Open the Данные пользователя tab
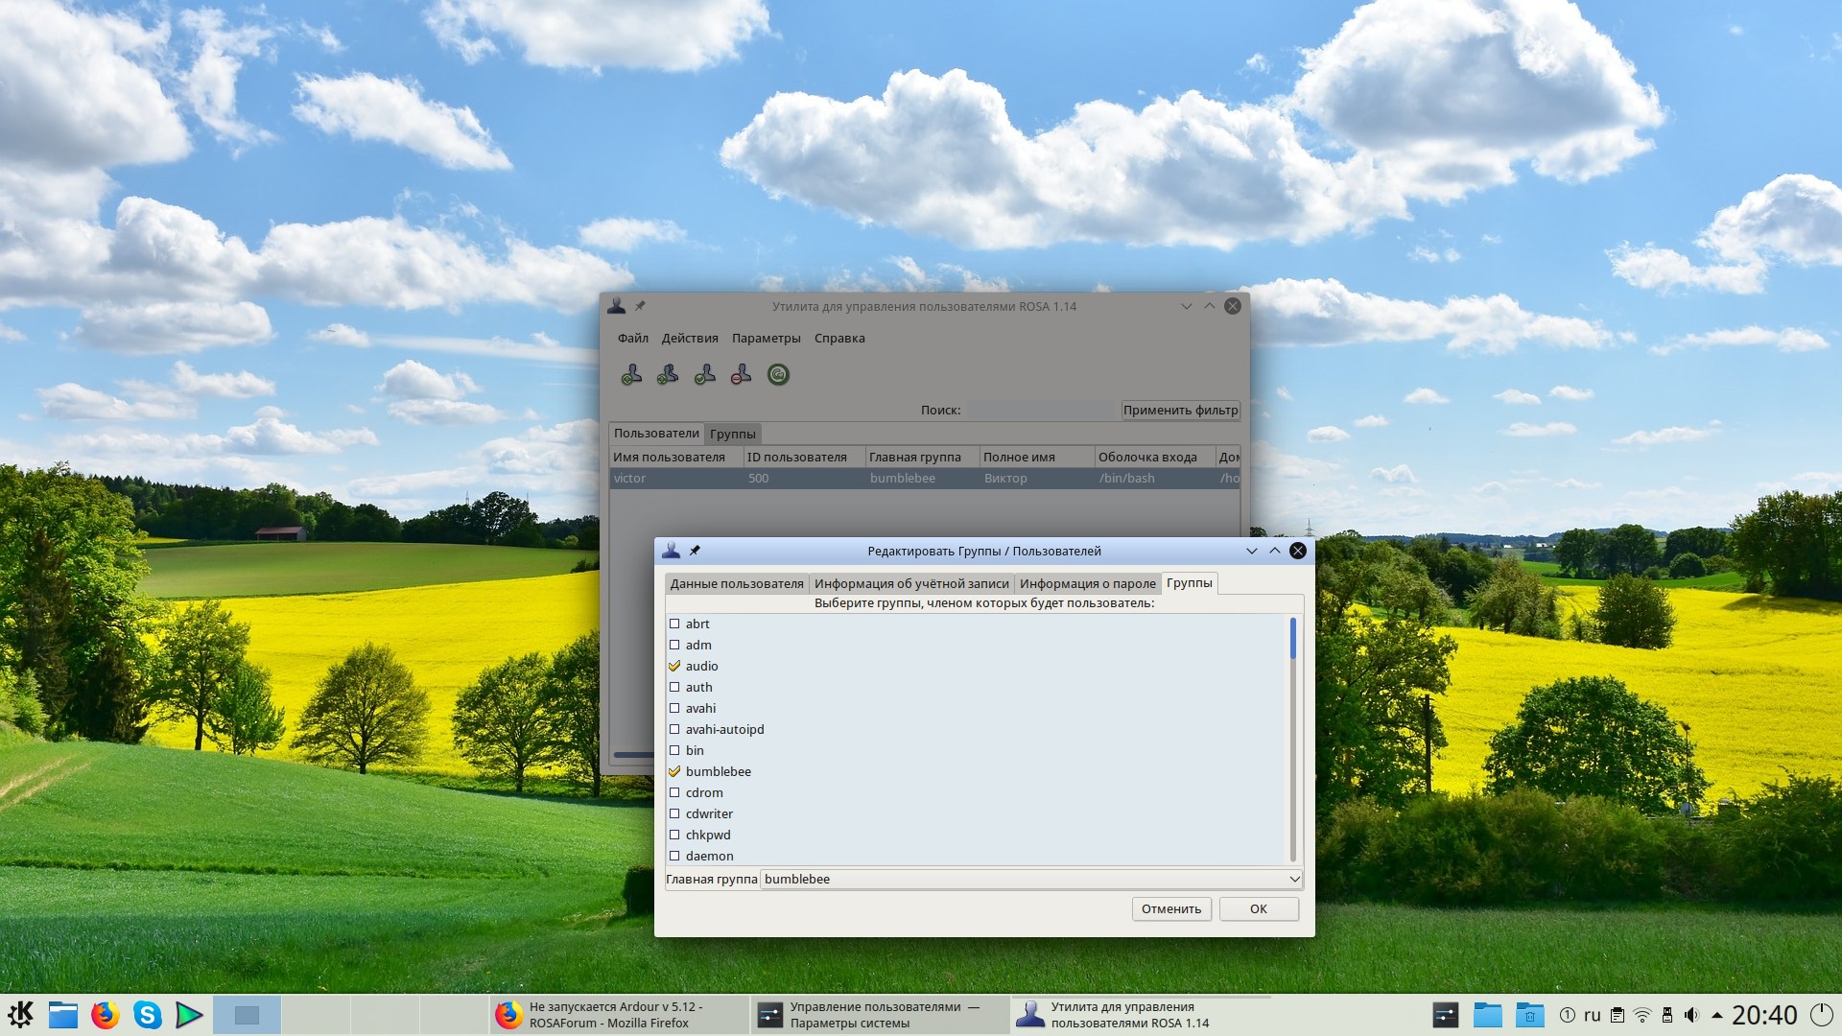 tap(737, 583)
